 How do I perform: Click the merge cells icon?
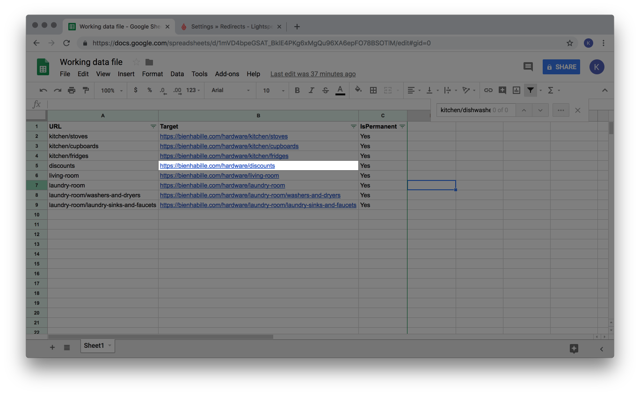[388, 90]
